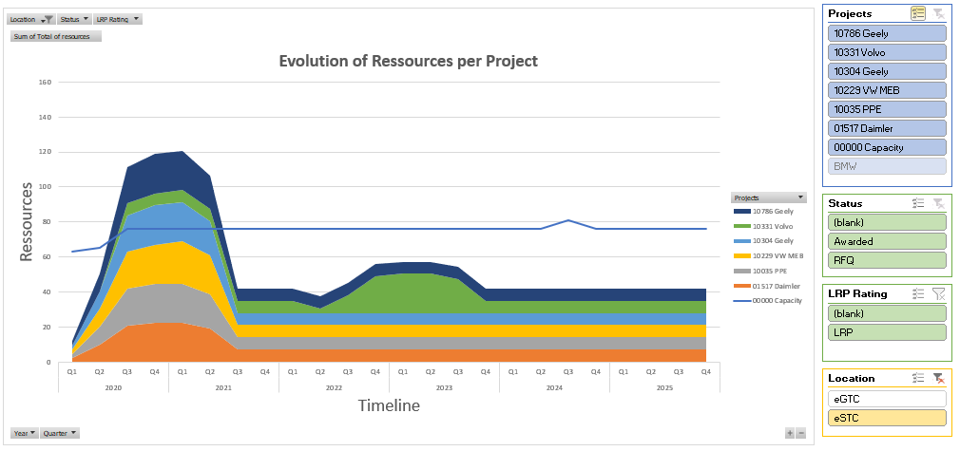Open the Status field filter dropdown
The height and width of the screenshot is (451, 960).
click(75, 20)
